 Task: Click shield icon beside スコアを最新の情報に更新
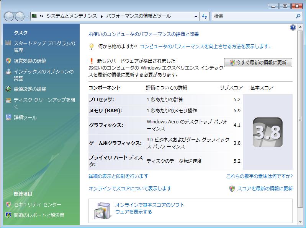tap(232, 189)
